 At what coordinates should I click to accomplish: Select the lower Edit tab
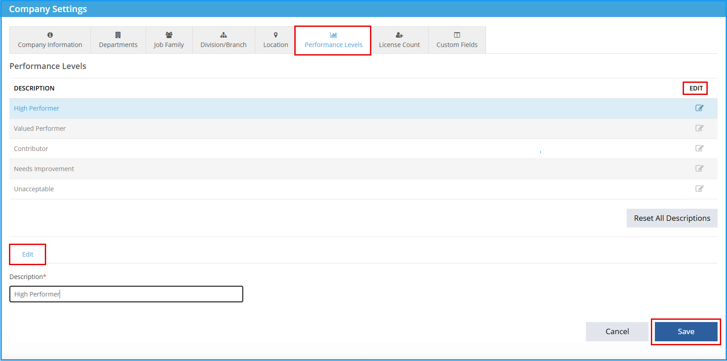[x=28, y=254]
